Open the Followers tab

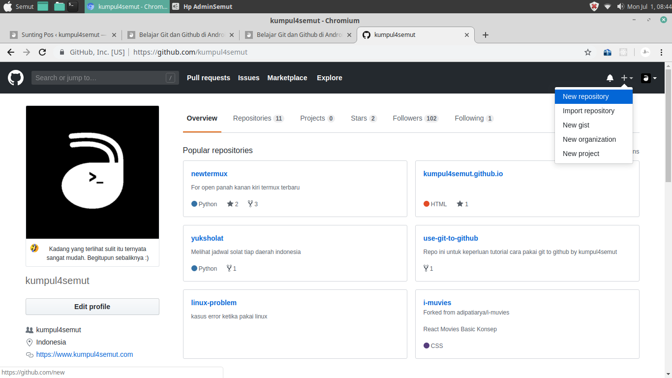click(415, 118)
